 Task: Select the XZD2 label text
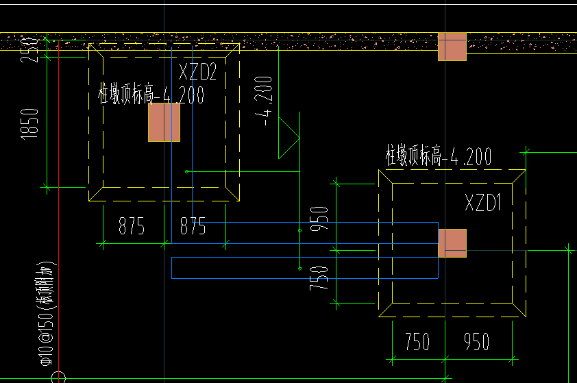coord(197,72)
